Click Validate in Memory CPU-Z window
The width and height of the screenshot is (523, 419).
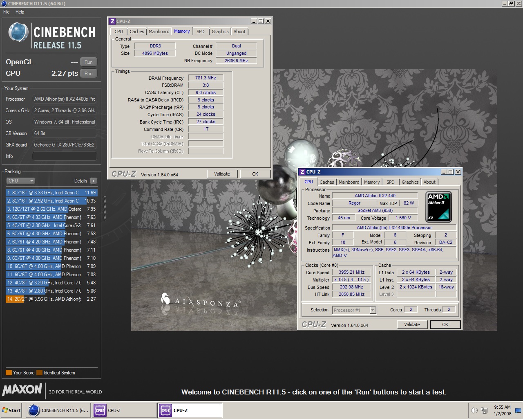click(x=222, y=174)
